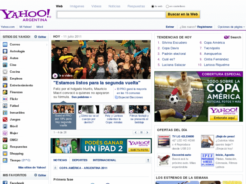Switch to the Respuestas search tab
Viewport: 246px width, 184px height.
(x=136, y=6)
